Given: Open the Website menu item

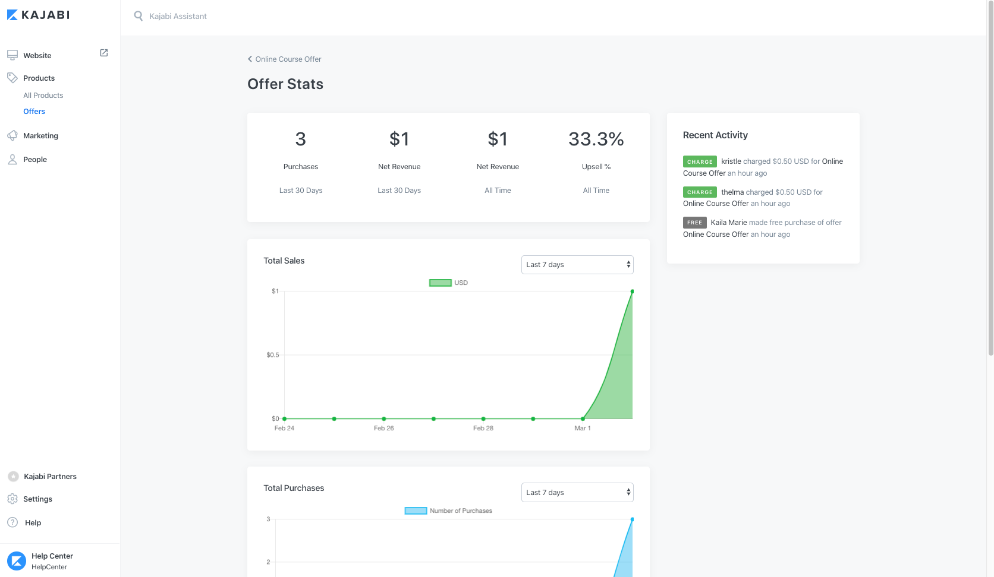Looking at the screenshot, I should pos(37,55).
